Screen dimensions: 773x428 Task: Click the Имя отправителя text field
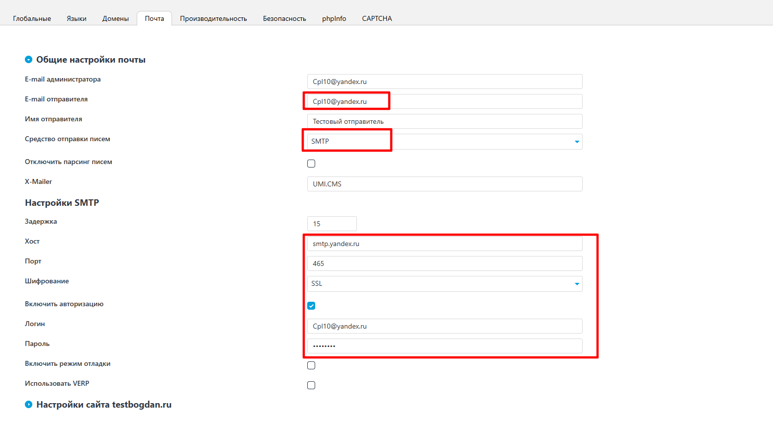(x=444, y=121)
